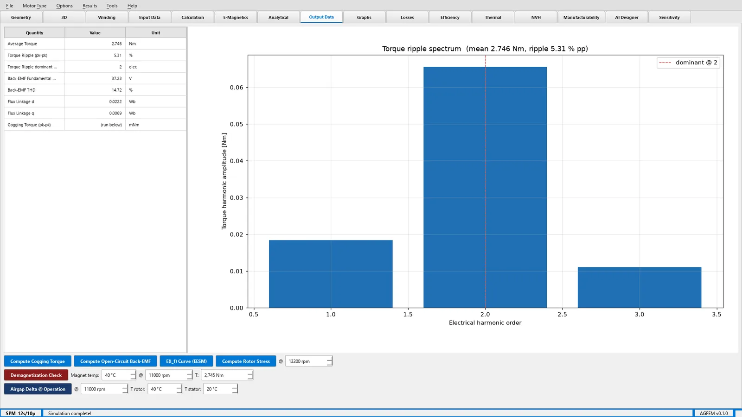742x417 pixels.
Task: Click the E(I_f) Curve (EESM) button
Action: pos(186,361)
